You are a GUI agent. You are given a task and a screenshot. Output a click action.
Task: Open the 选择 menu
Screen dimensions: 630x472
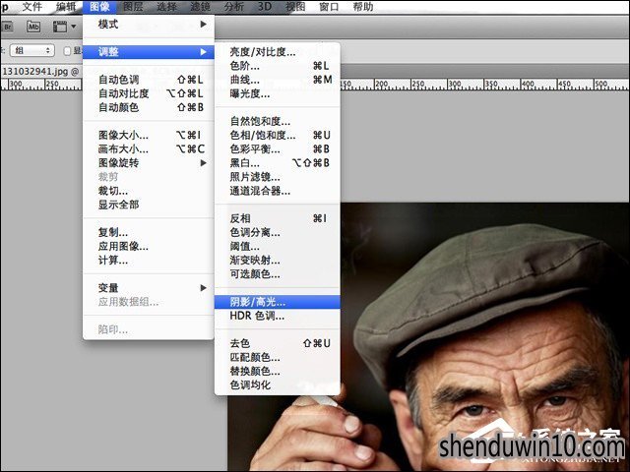tap(166, 7)
